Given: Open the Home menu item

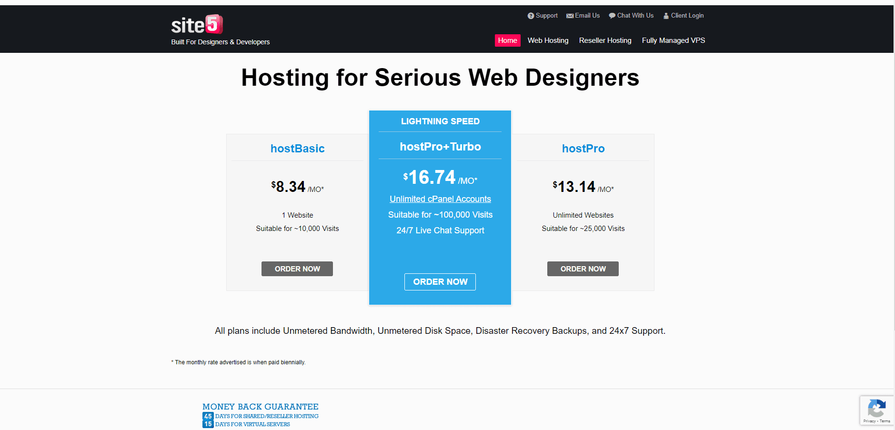Looking at the screenshot, I should [507, 40].
